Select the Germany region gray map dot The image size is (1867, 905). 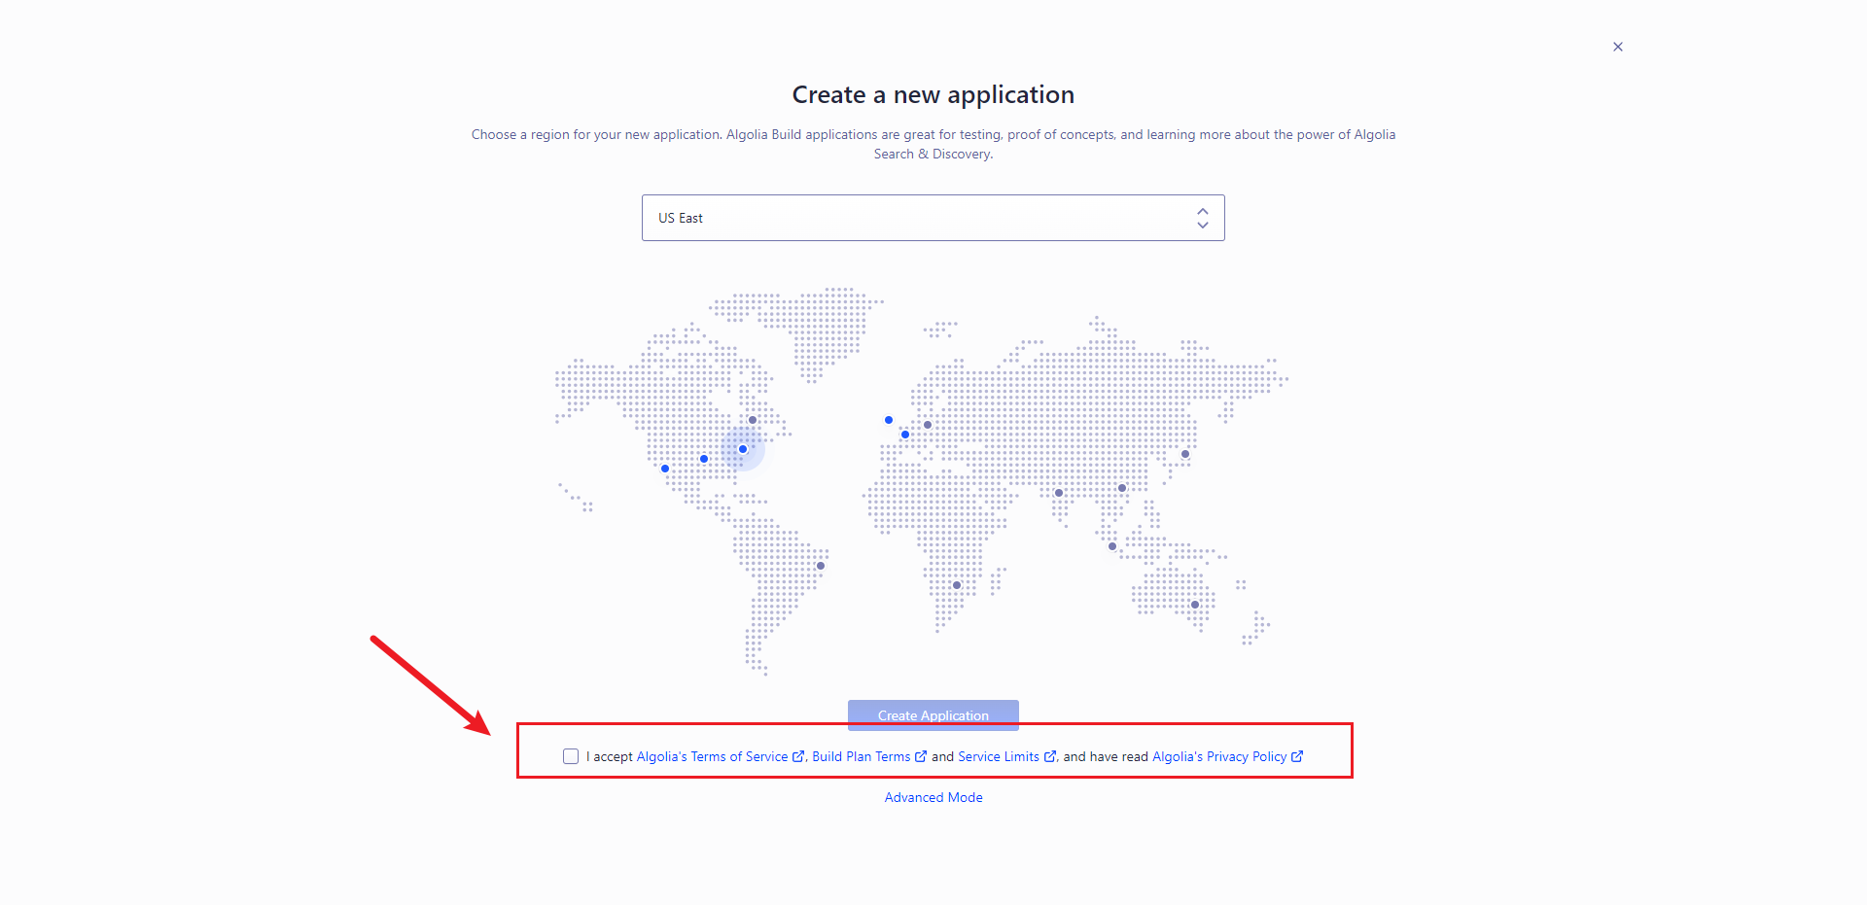coord(928,425)
